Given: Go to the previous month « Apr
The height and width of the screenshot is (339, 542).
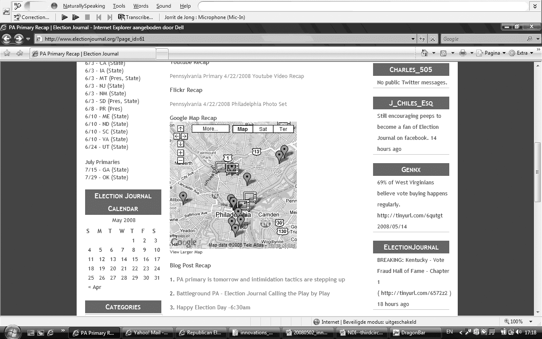Looking at the screenshot, I should coord(94,287).
